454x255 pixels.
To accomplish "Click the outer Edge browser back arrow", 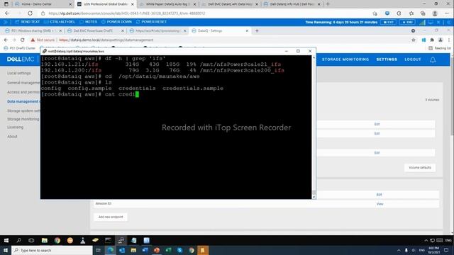I will [x=7, y=13].
